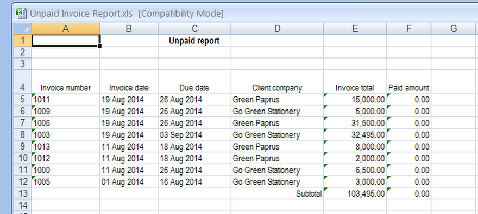Select cell with invoice number 1011
478x214 pixels.
coord(66,99)
